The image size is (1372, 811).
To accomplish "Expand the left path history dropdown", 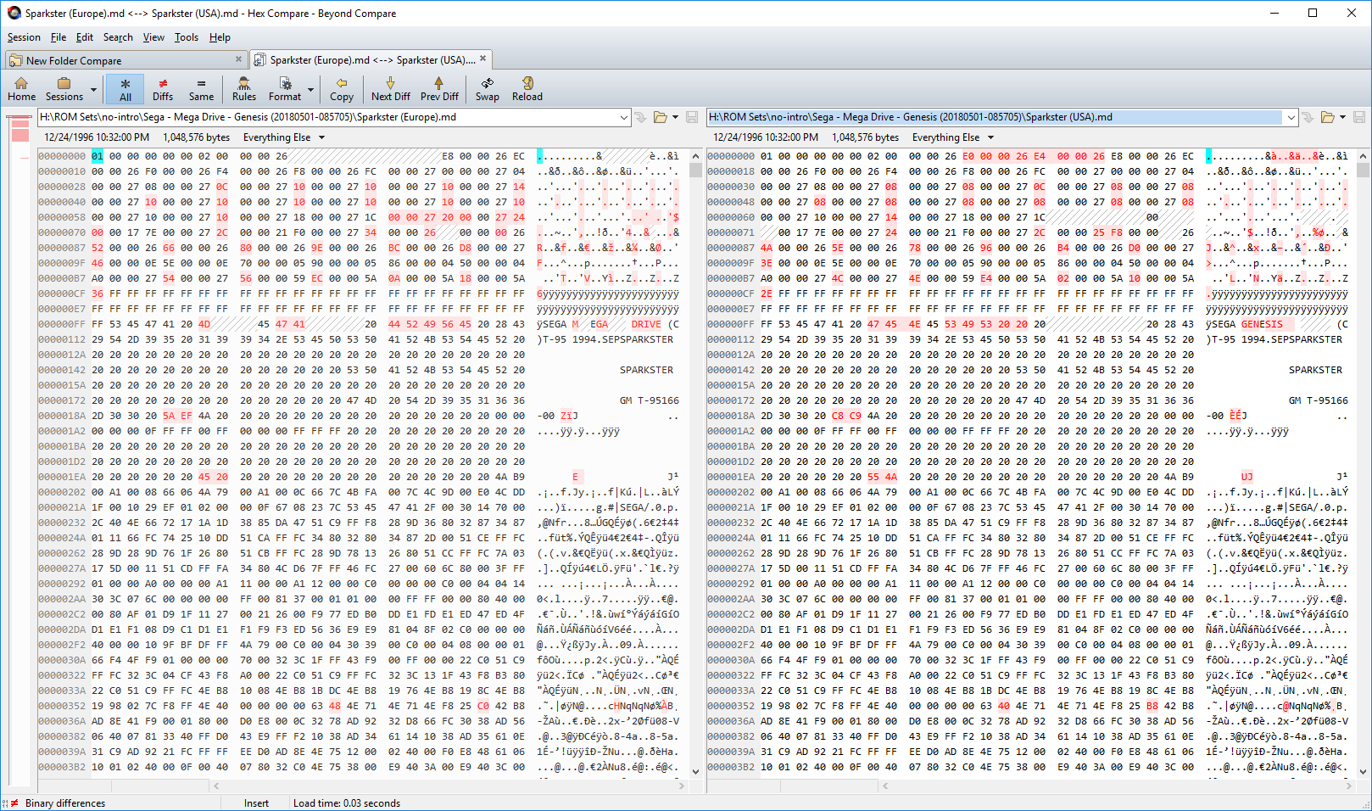I will (x=624, y=117).
